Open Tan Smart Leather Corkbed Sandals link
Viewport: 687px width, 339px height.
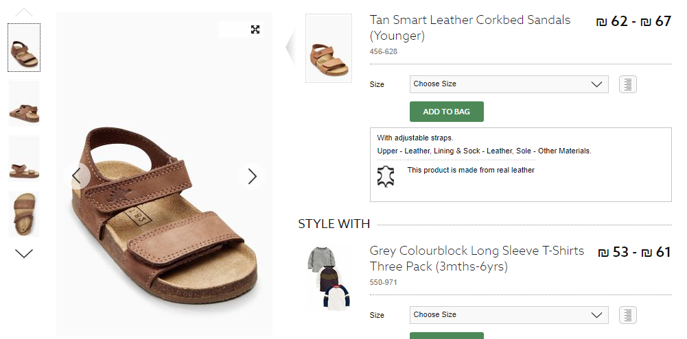469,27
